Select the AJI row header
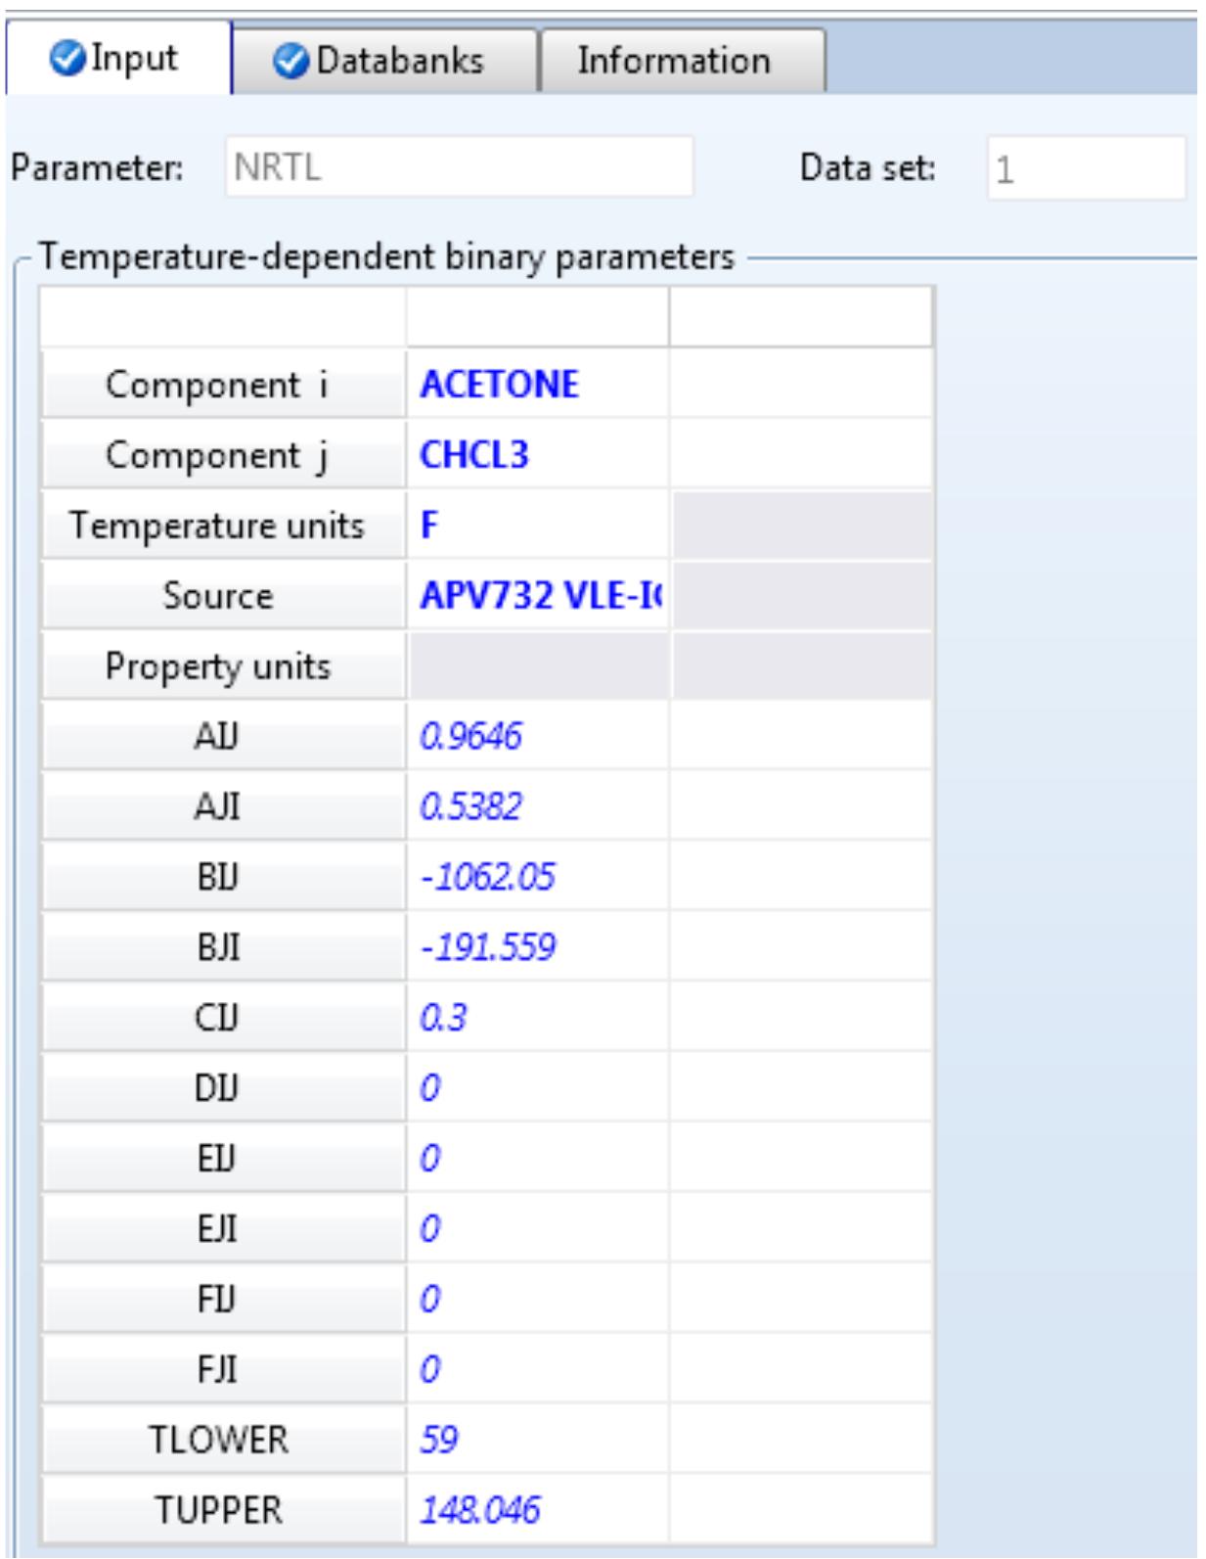The image size is (1206, 1559). click(x=223, y=806)
